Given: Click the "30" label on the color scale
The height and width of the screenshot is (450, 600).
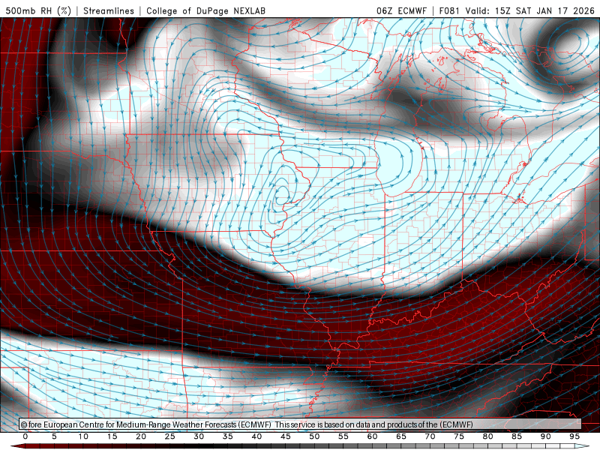Looking at the screenshot, I should 199,436.
